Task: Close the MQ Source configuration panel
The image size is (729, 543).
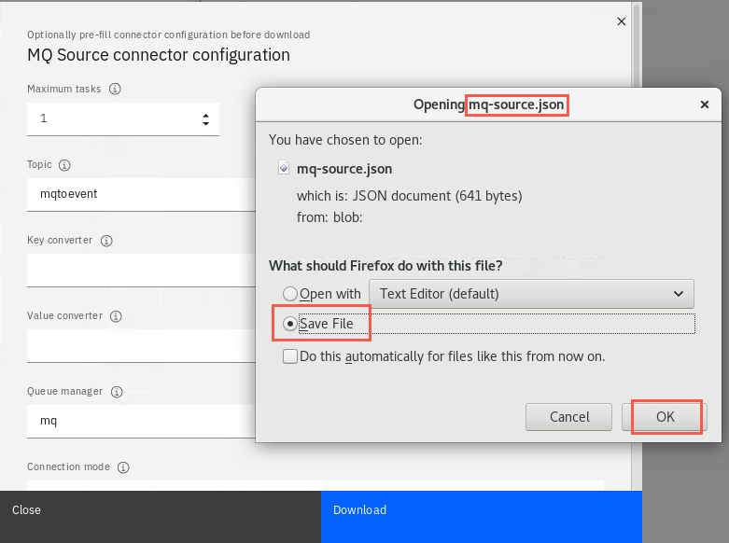Action: pyautogui.click(x=621, y=21)
